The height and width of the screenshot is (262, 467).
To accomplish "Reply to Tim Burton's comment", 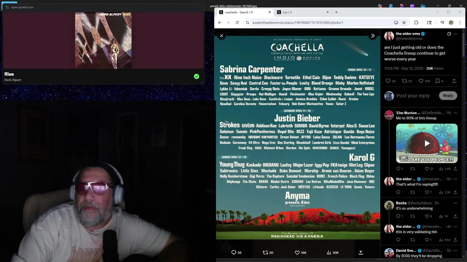I will [x=400, y=169].
